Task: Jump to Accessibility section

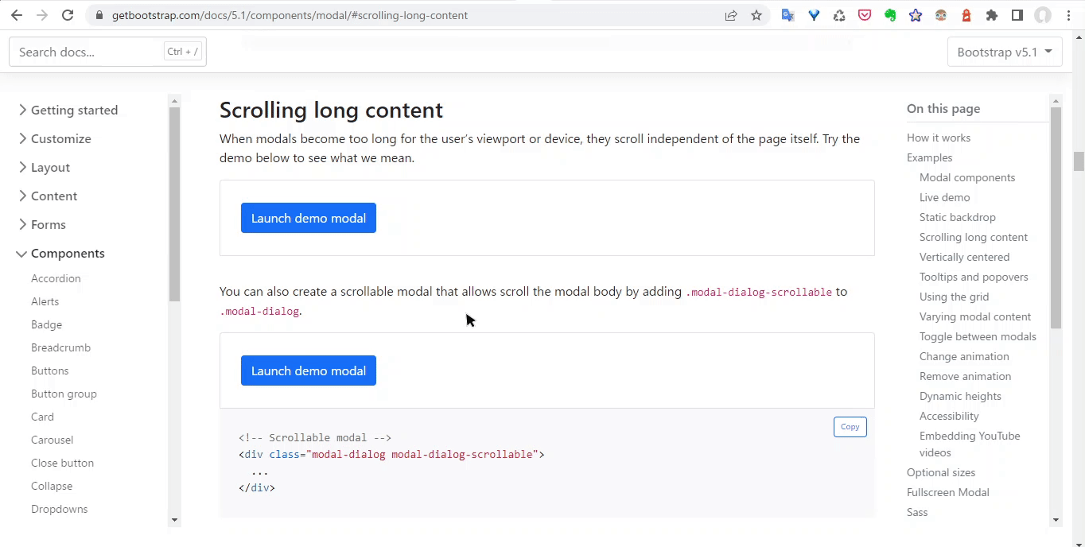Action: [x=949, y=416]
